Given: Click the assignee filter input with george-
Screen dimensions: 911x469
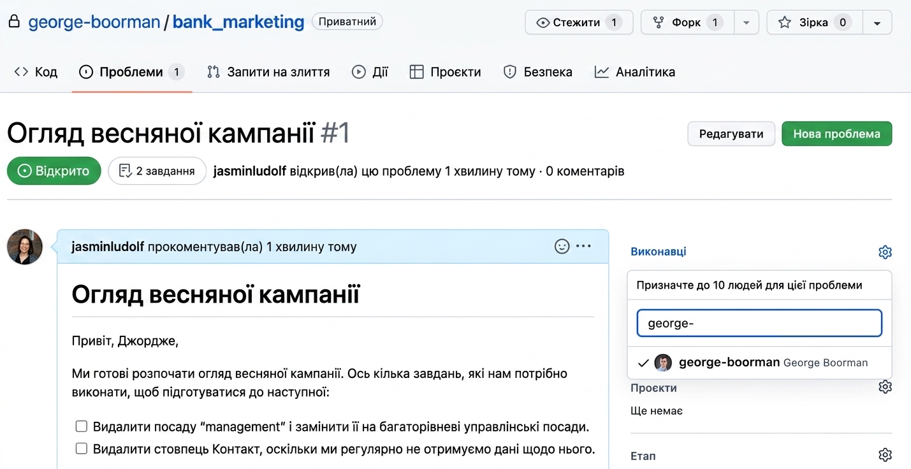Looking at the screenshot, I should click(x=759, y=323).
